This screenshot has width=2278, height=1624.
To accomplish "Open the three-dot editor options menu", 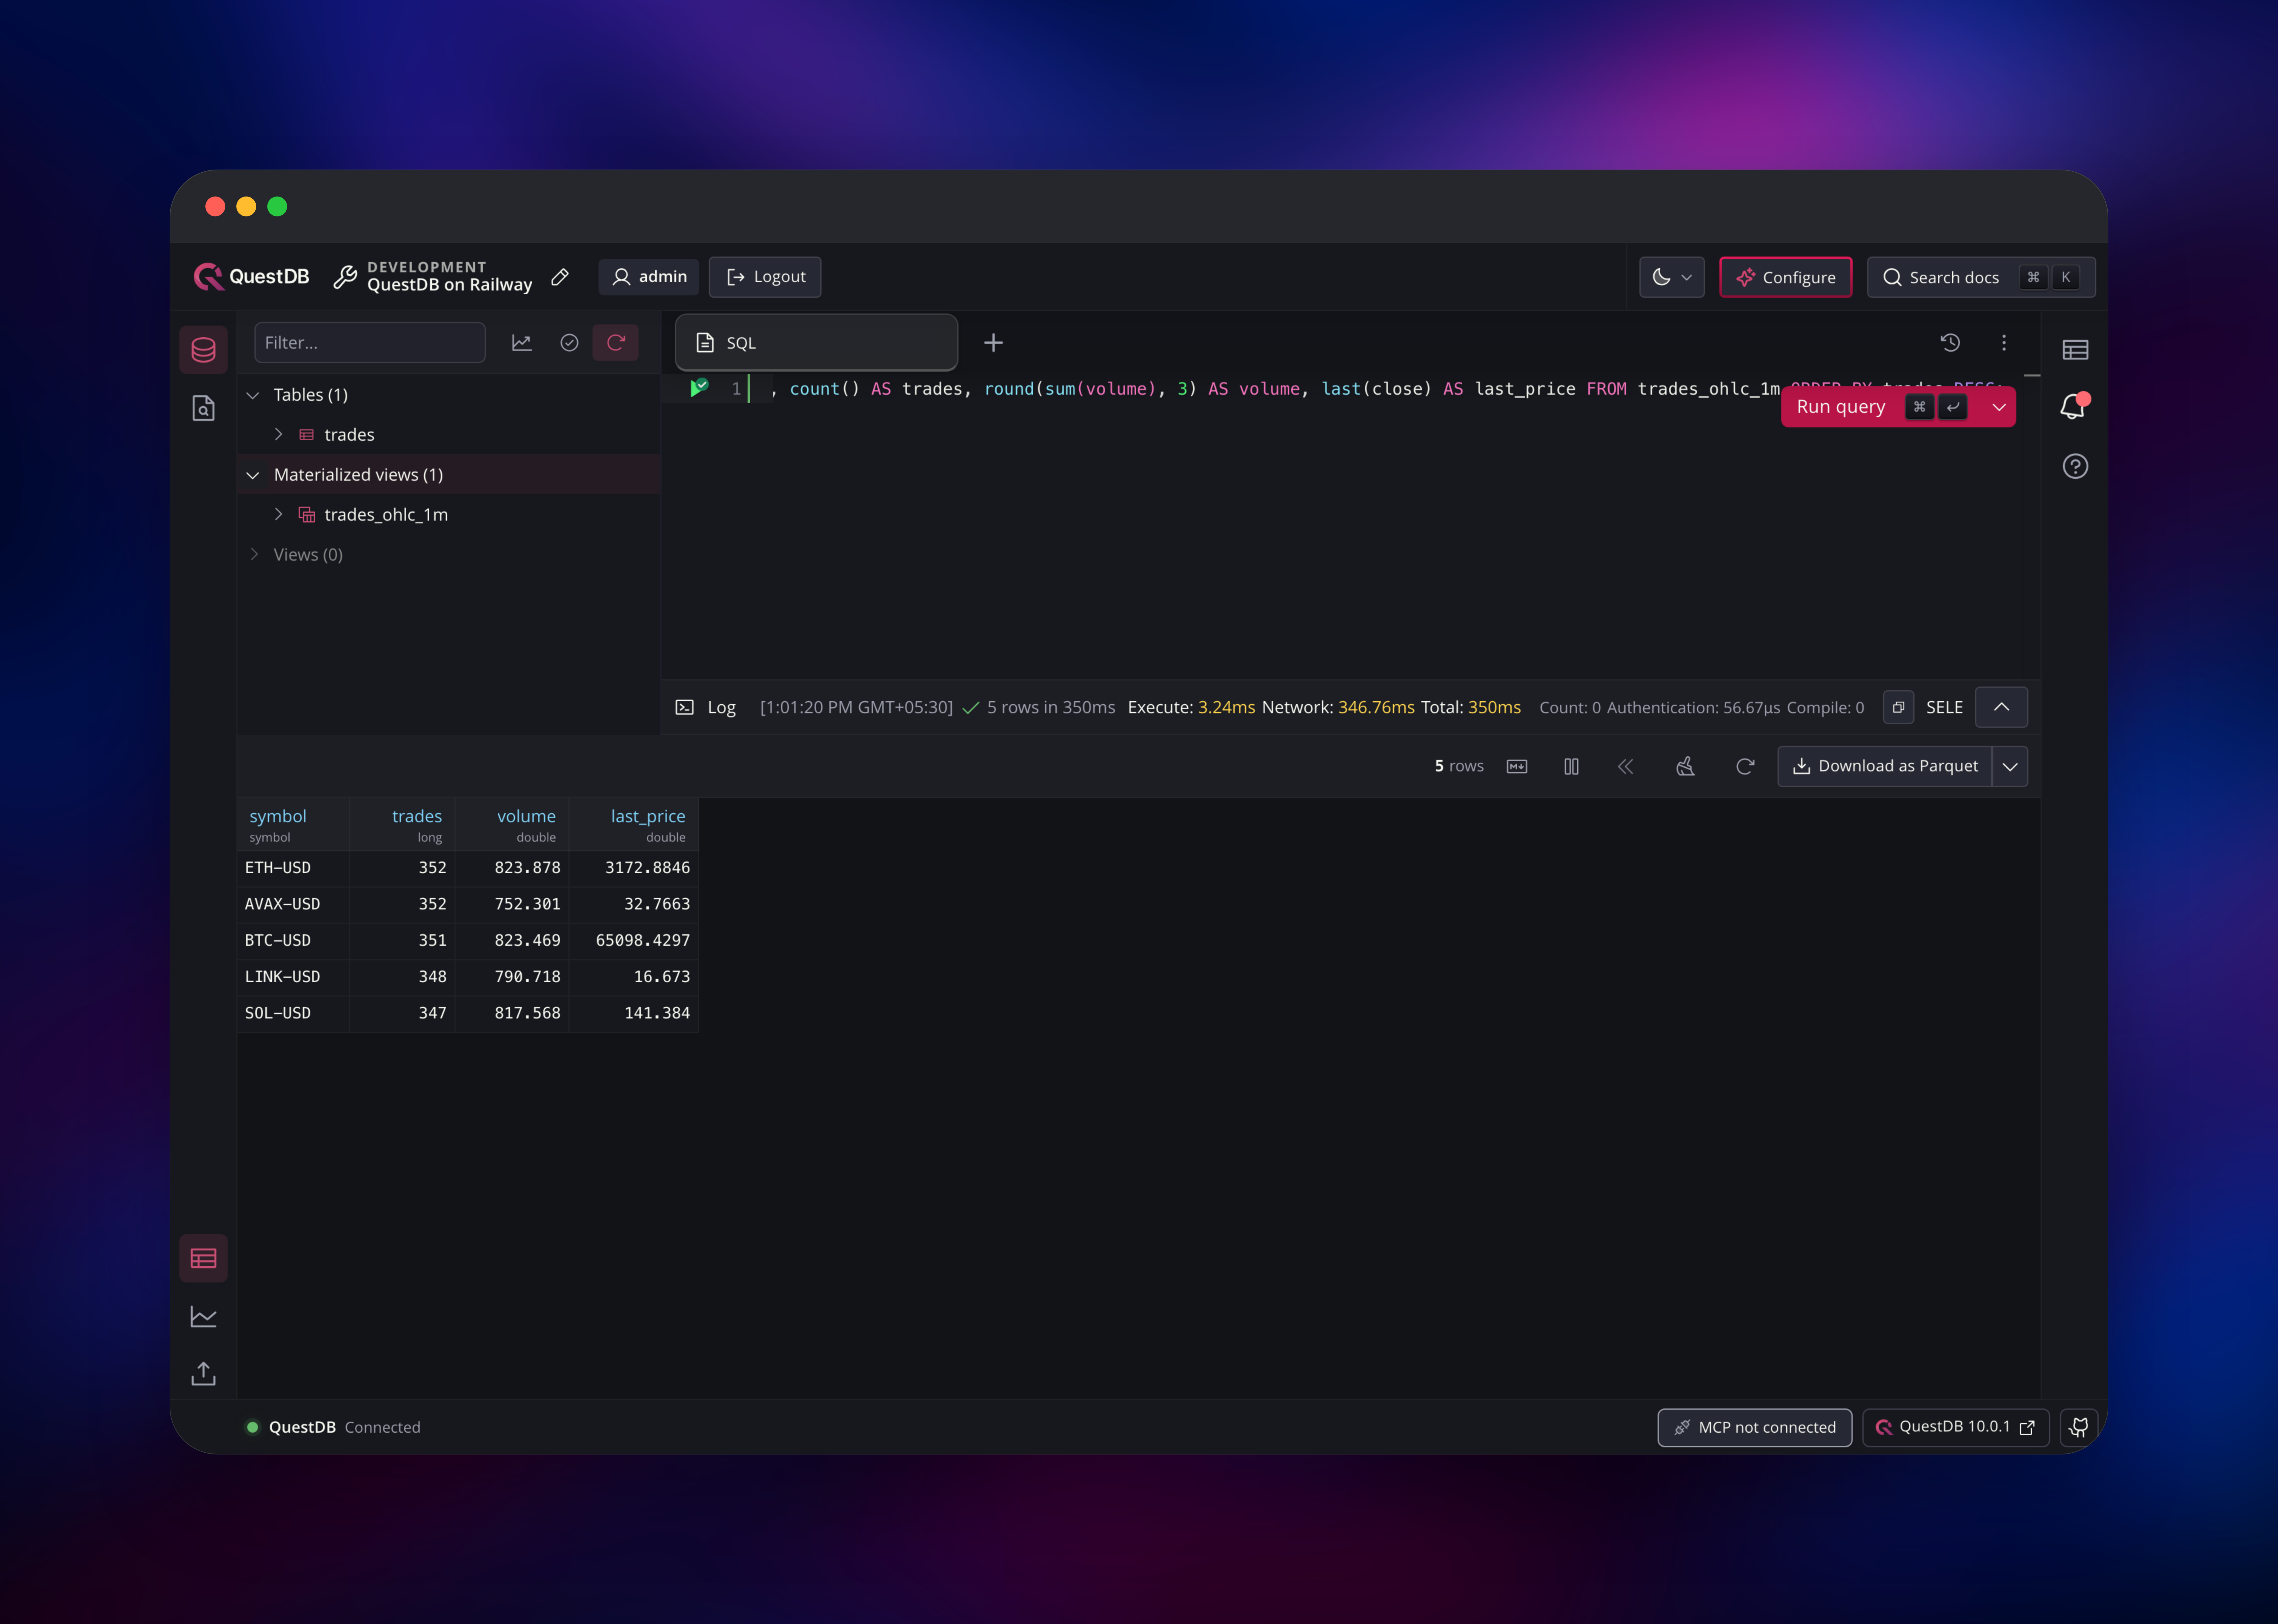I will tap(2004, 343).
